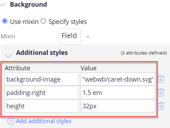170x128 pixels.
Task: Edit the webwb/caret-down.svg value field
Action: pyautogui.click(x=118, y=79)
